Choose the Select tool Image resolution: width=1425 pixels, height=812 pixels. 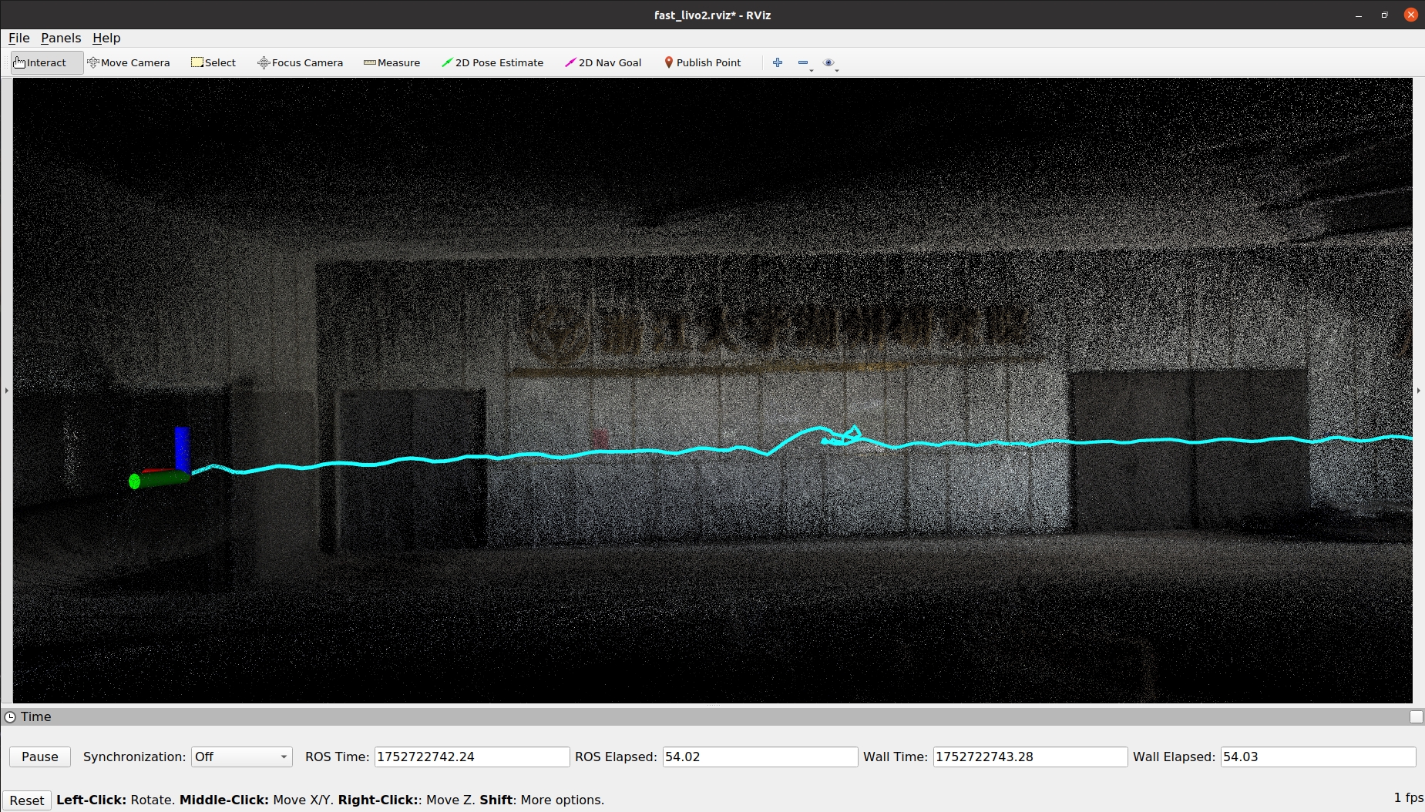[x=213, y=63]
